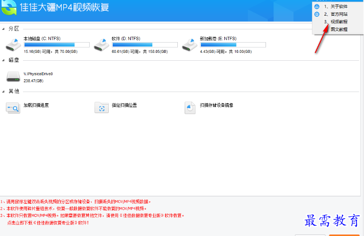Click the second red instruction about fragment reassembly
364x236 pixels.
[73, 209]
